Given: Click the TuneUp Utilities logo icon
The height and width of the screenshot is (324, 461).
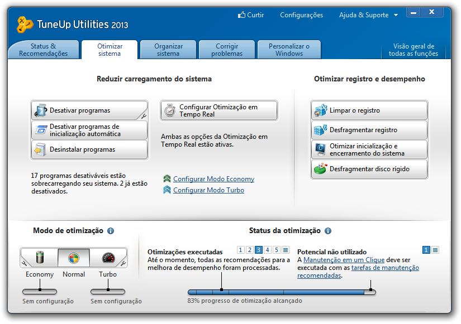Looking at the screenshot, I should (25, 24).
